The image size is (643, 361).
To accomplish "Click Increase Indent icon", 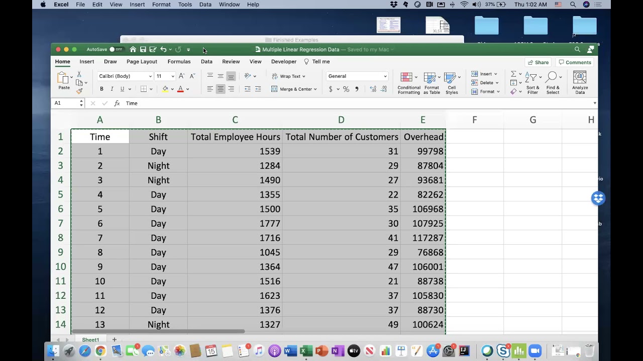I will [x=258, y=89].
